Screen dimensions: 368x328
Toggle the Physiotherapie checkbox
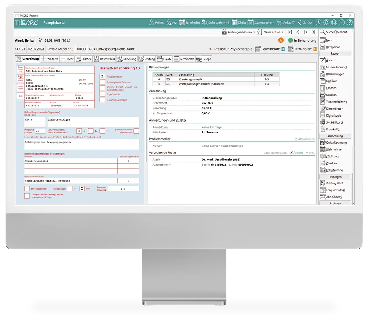click(x=102, y=76)
